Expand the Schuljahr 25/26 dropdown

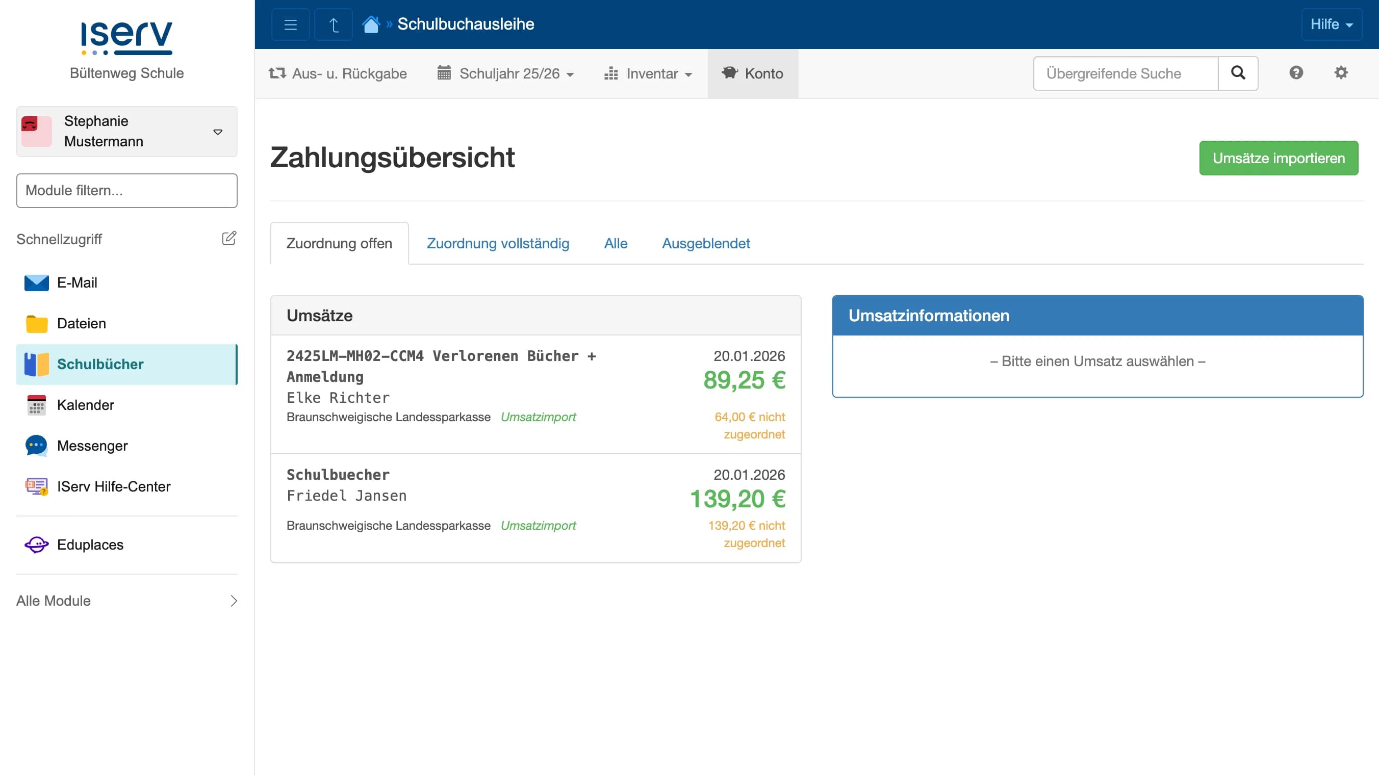[x=505, y=73]
